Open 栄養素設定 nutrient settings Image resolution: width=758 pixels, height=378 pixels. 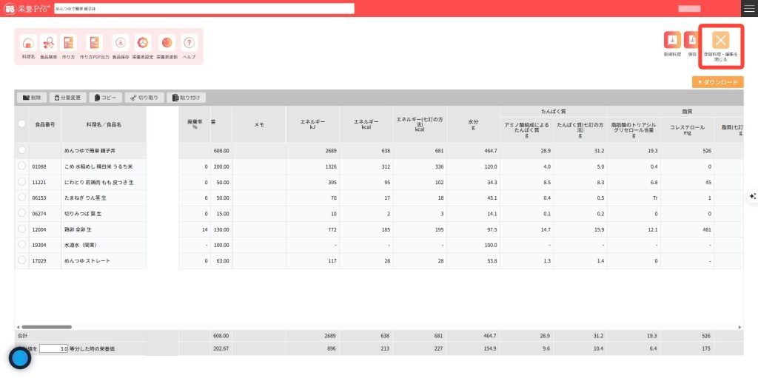[143, 43]
